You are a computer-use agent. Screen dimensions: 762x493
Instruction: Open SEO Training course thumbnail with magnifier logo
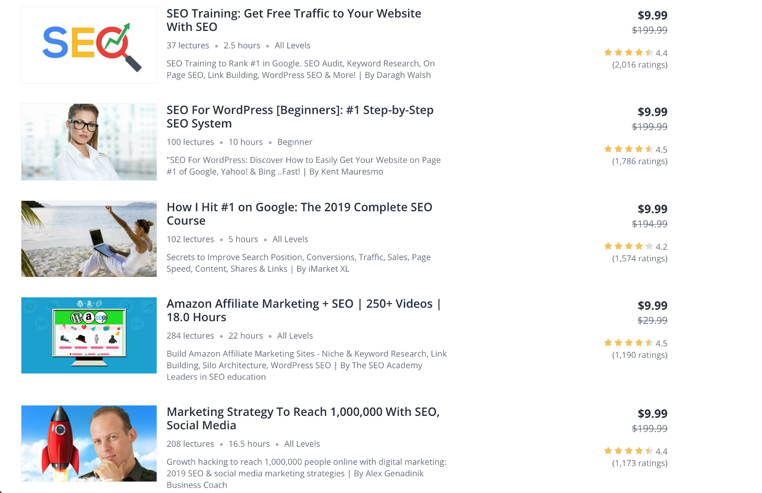(89, 45)
